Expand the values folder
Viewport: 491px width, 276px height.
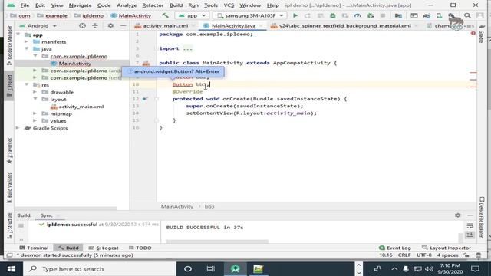coord(35,121)
